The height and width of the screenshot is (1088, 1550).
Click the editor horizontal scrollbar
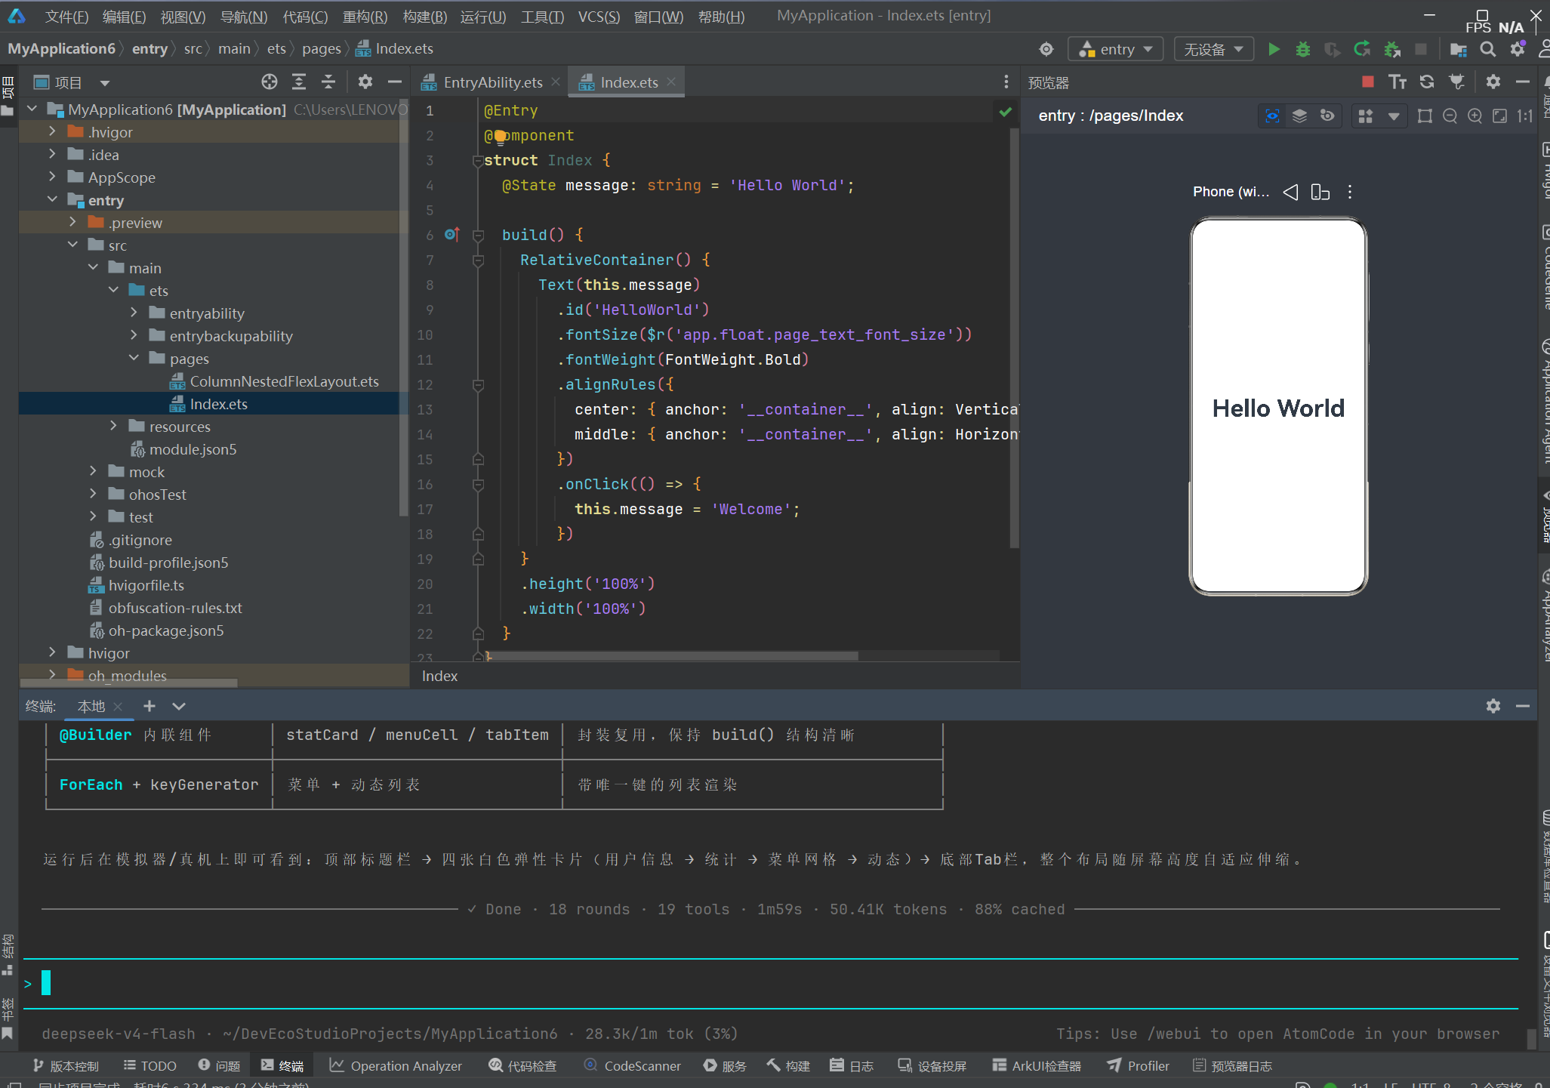(672, 655)
